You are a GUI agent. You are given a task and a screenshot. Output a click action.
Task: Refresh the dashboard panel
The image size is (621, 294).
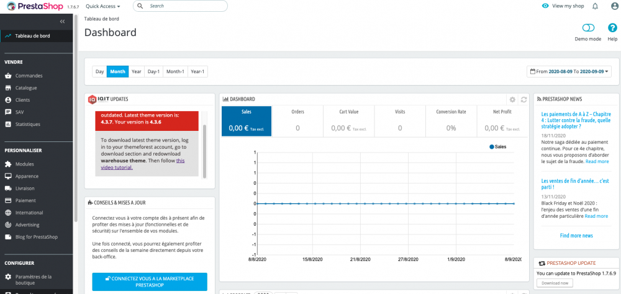pyautogui.click(x=524, y=99)
